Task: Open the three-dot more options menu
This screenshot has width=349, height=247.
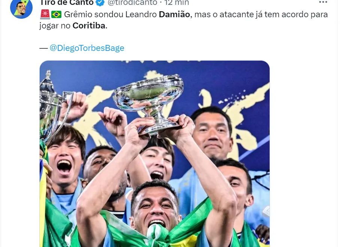Action: pos(323,2)
